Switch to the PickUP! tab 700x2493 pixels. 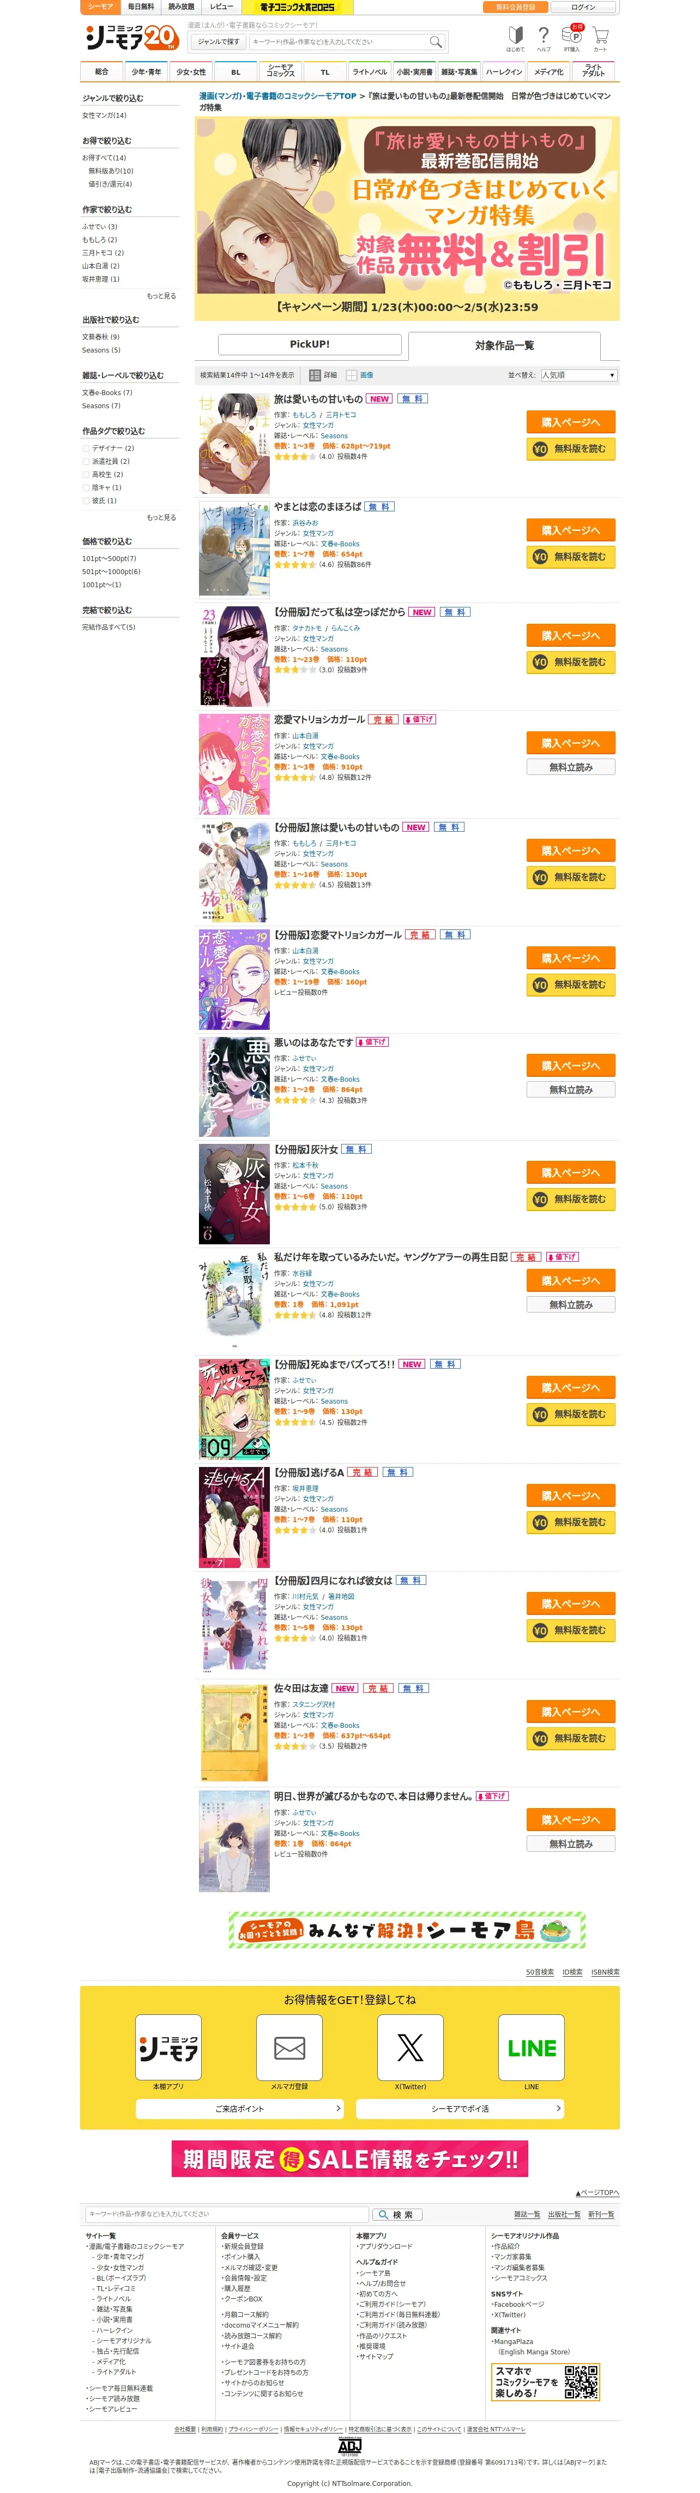click(310, 344)
